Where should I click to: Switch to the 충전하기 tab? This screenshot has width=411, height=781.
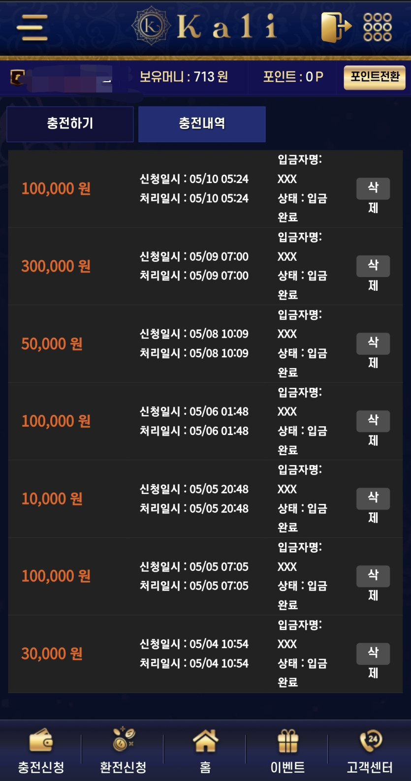coord(70,124)
